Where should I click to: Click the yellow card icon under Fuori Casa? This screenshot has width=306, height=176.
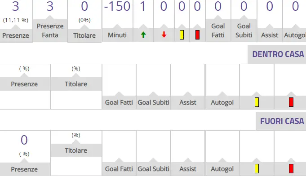[x=257, y=169]
